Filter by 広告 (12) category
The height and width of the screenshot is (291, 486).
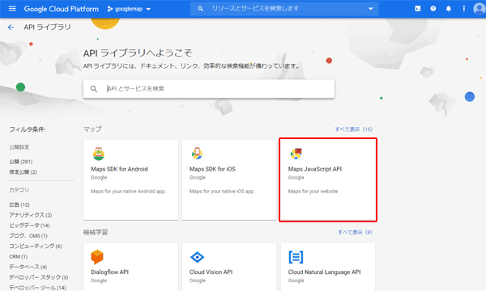19,205
